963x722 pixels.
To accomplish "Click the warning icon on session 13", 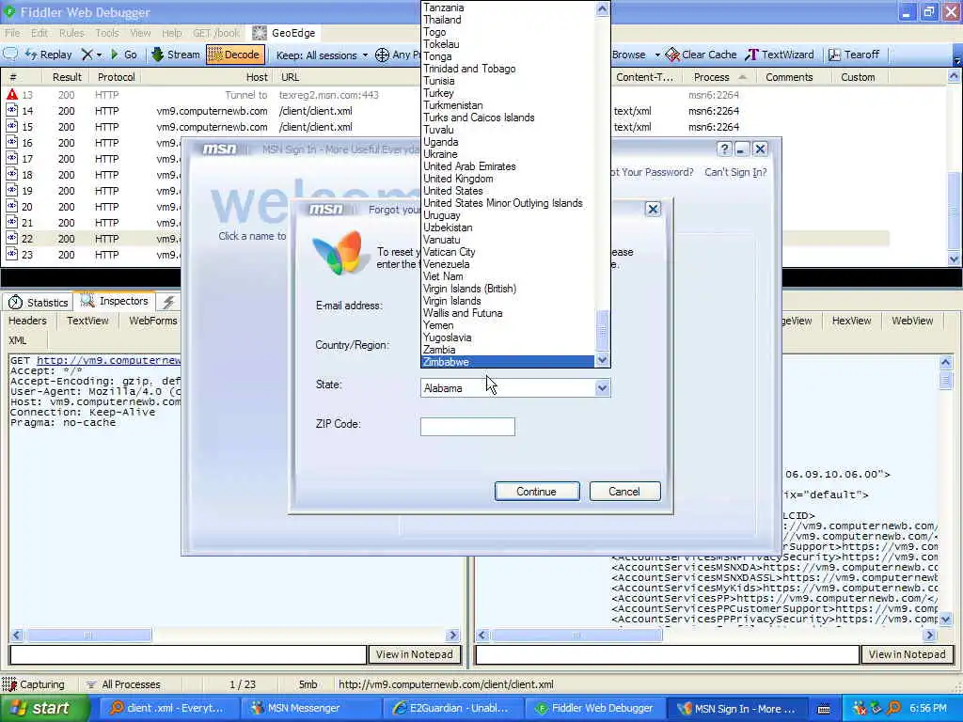I will click(12, 95).
